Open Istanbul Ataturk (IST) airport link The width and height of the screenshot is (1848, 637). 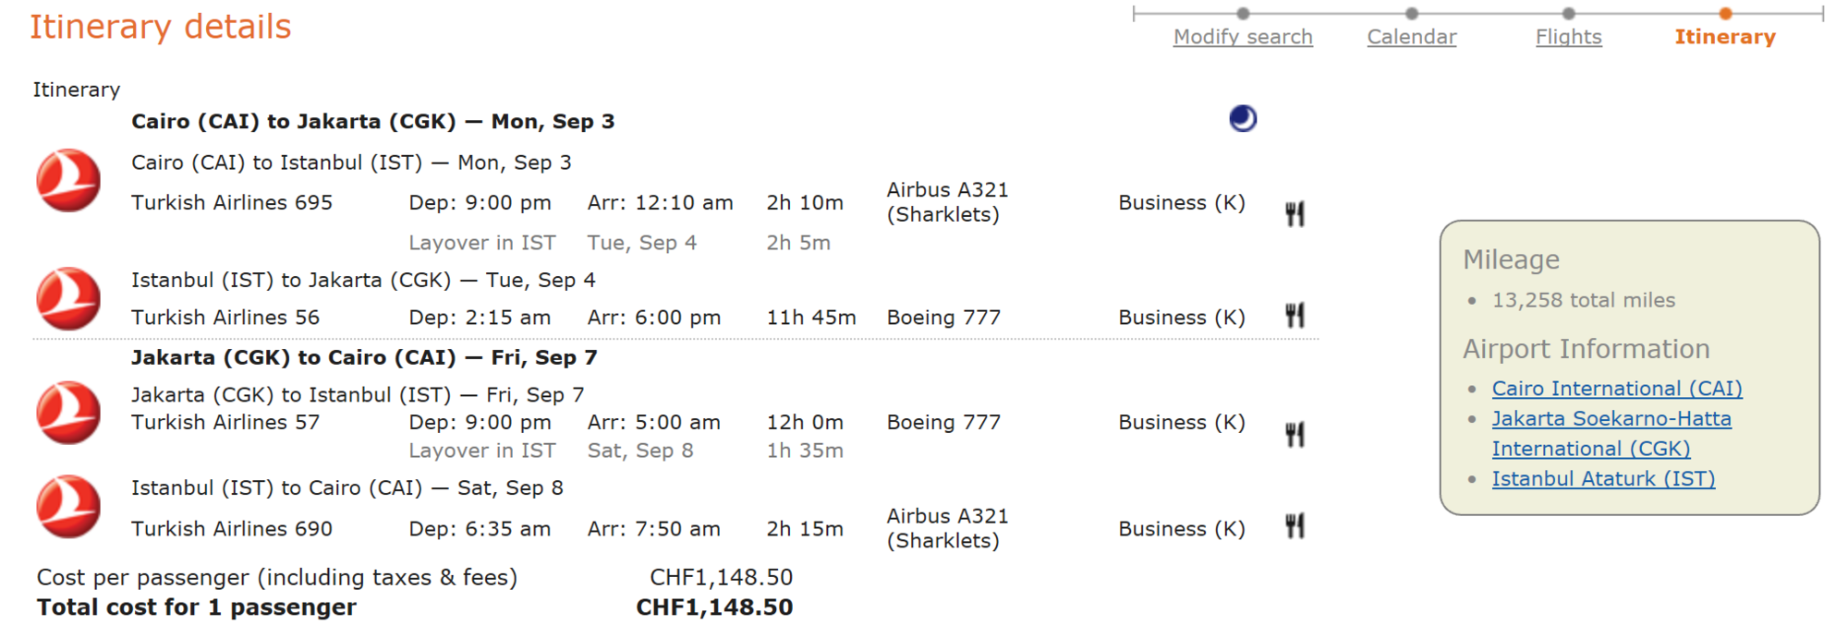[x=1603, y=479]
